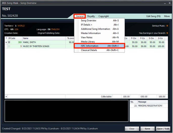Viewport: 173px width, 133px height.
Task: Click Edit Song (F6)
Action: point(153,16)
